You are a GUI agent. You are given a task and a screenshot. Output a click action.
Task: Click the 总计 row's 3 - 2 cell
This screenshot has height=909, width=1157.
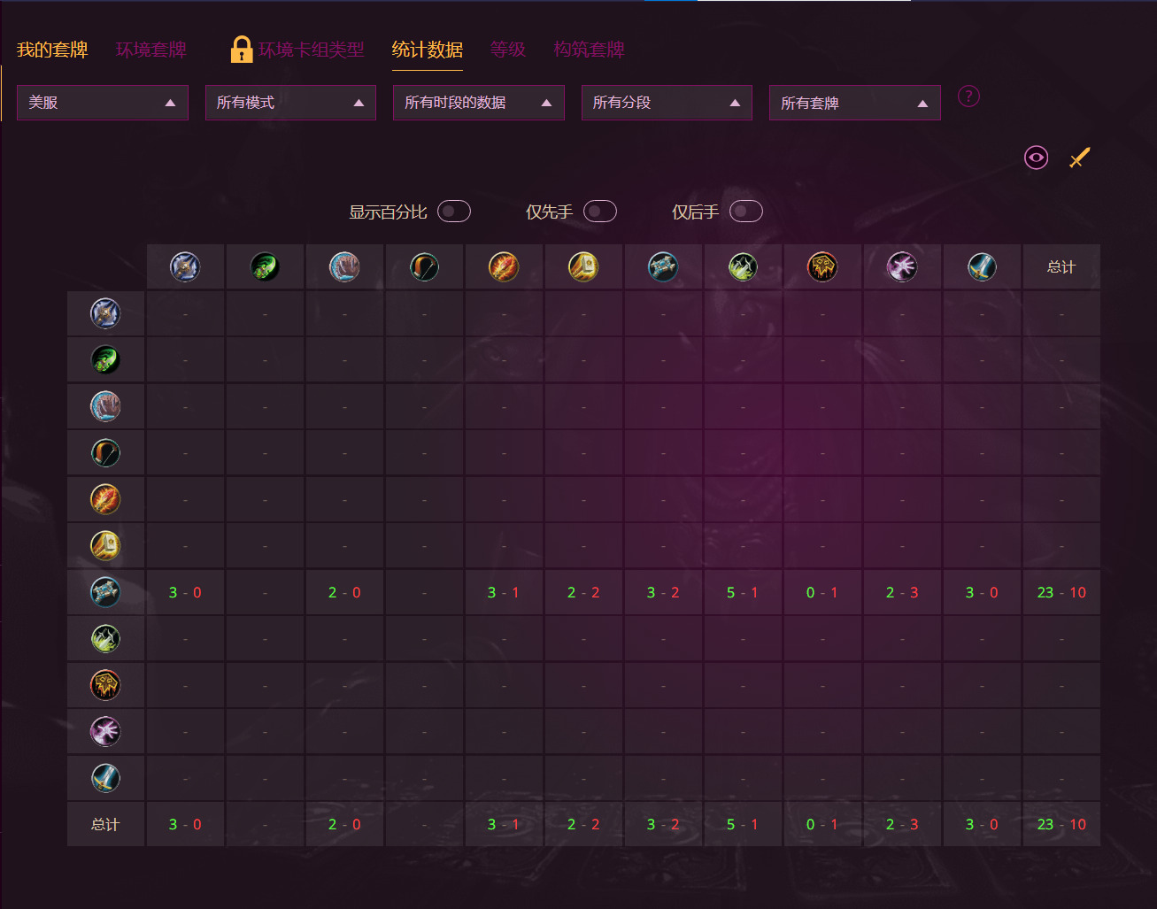[x=663, y=824]
